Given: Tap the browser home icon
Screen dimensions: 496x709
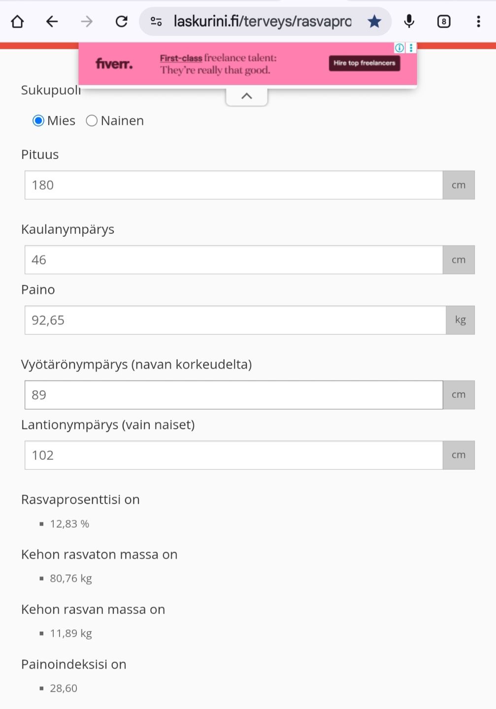Looking at the screenshot, I should (x=18, y=22).
